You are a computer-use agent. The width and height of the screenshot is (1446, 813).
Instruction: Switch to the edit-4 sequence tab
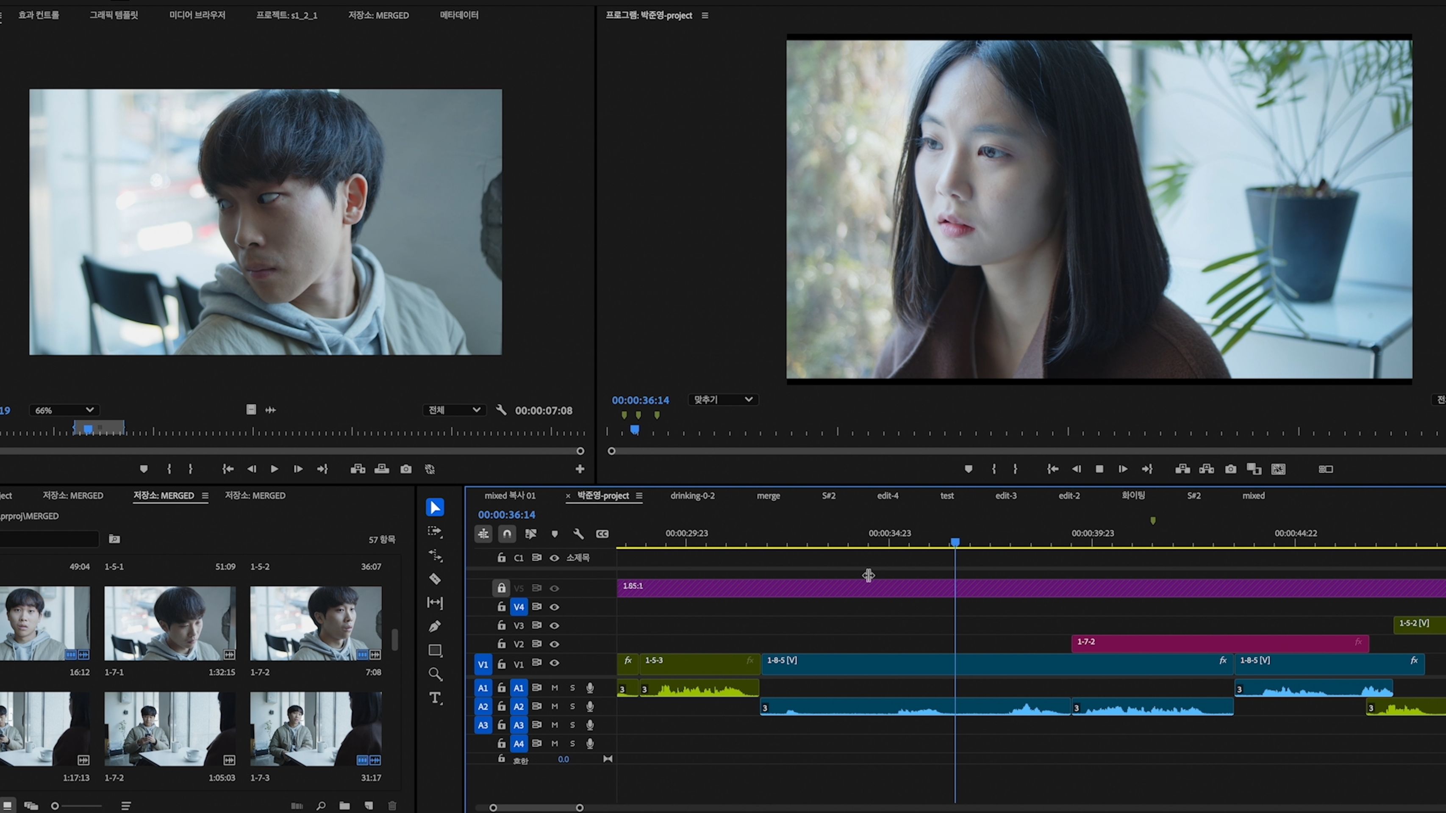888,496
